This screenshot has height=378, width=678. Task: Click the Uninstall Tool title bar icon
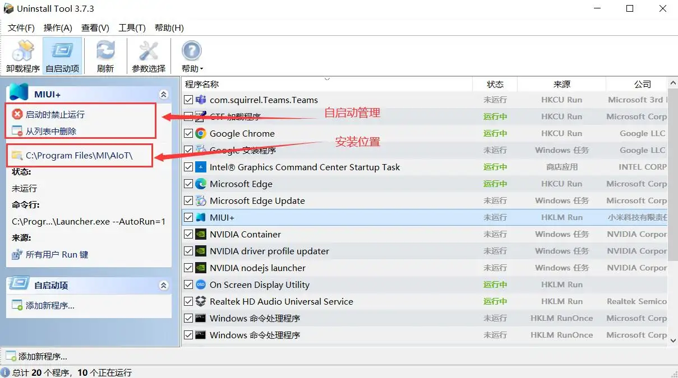(x=8, y=8)
